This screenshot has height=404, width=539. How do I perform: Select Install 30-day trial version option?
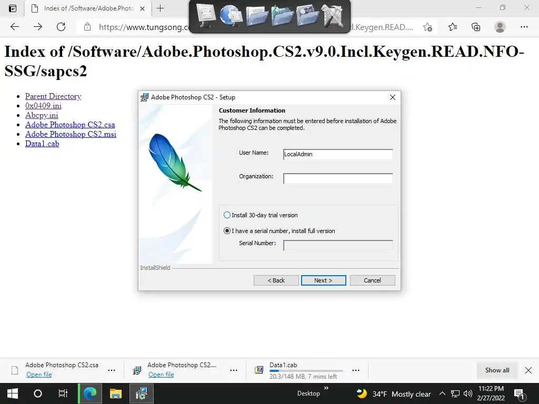[x=226, y=215]
